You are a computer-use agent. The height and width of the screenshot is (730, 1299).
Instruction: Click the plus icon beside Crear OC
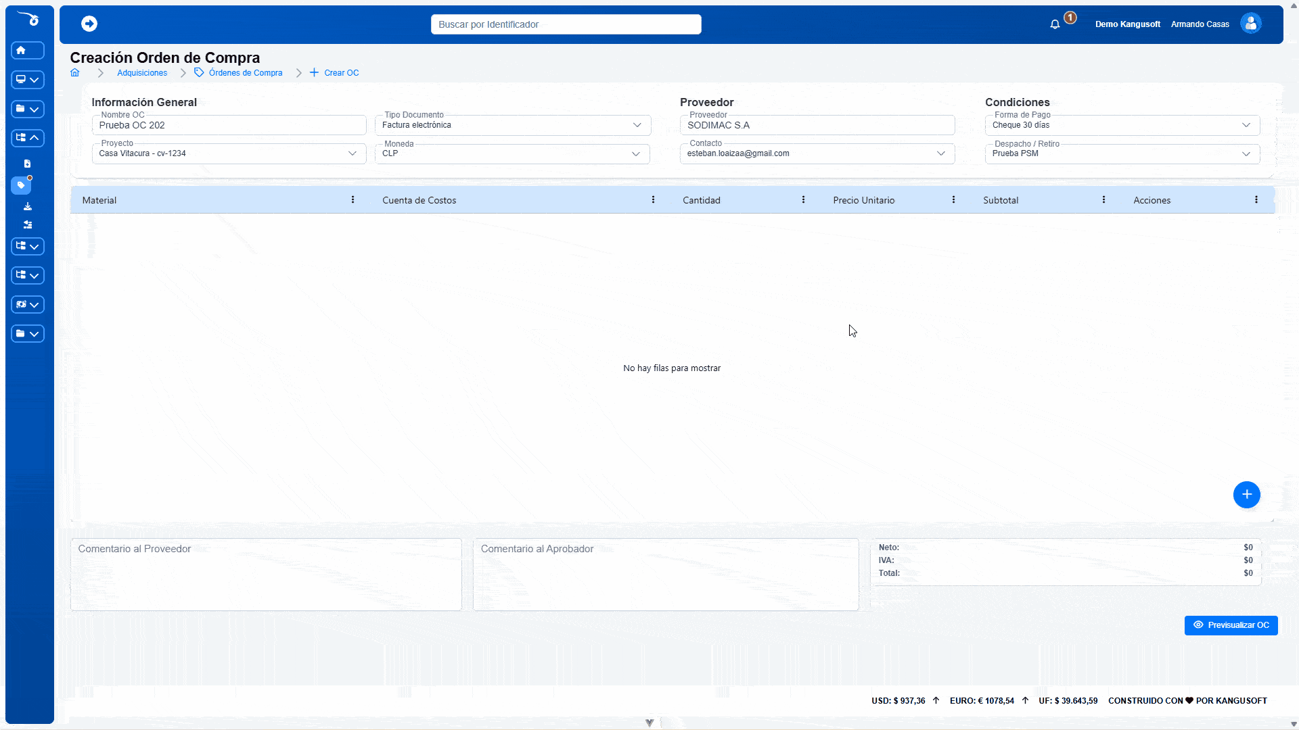[x=314, y=73]
